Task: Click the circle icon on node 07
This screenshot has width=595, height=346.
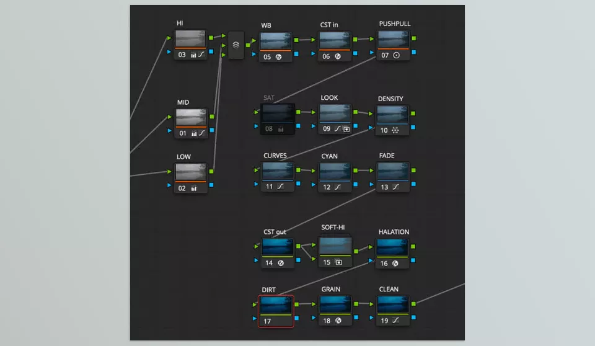Action: click(397, 55)
